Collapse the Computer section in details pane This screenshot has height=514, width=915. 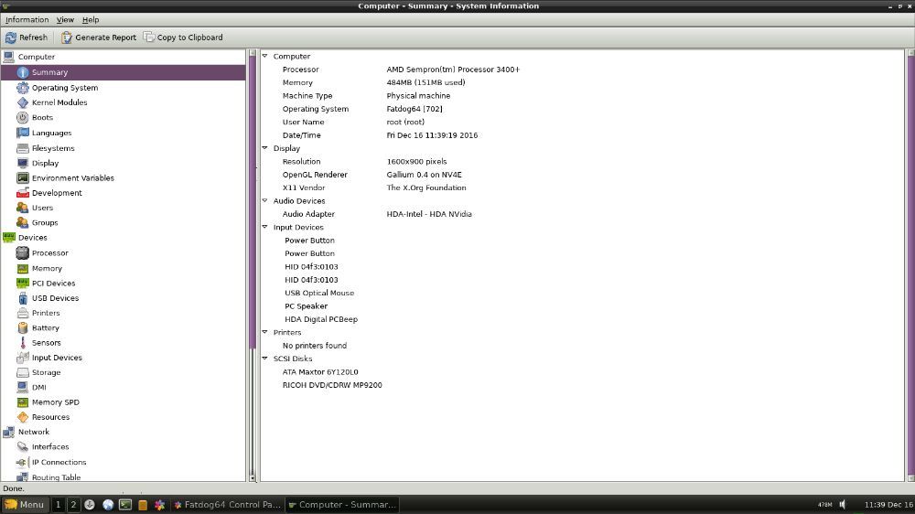[x=265, y=56]
